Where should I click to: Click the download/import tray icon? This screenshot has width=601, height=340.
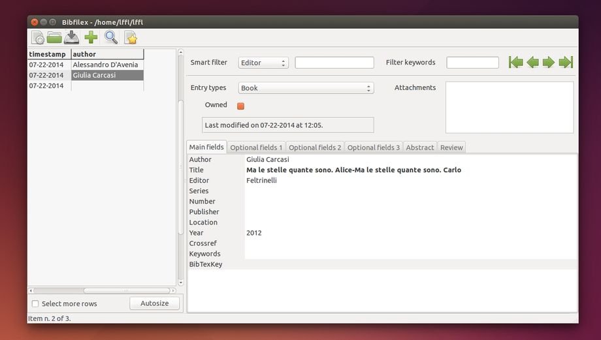pos(71,38)
